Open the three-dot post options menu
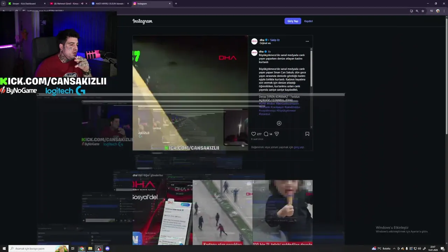The height and width of the screenshot is (252, 448). pyautogui.click(x=307, y=41)
